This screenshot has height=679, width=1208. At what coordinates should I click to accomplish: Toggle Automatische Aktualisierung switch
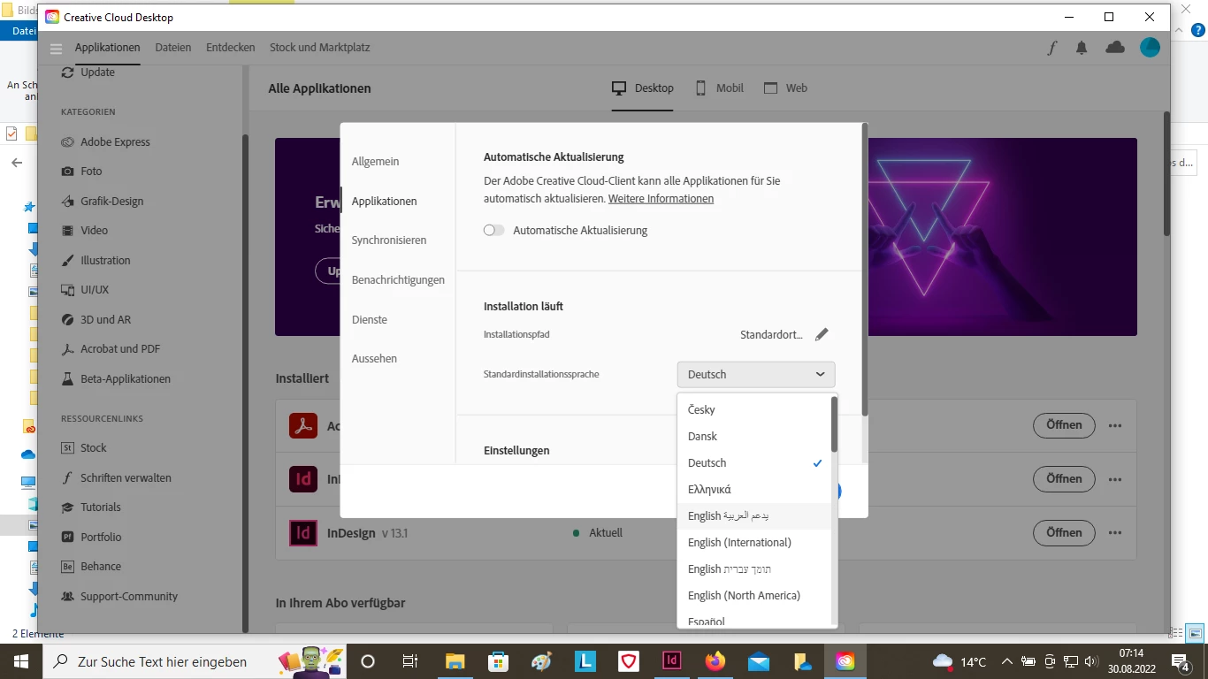[x=493, y=231]
